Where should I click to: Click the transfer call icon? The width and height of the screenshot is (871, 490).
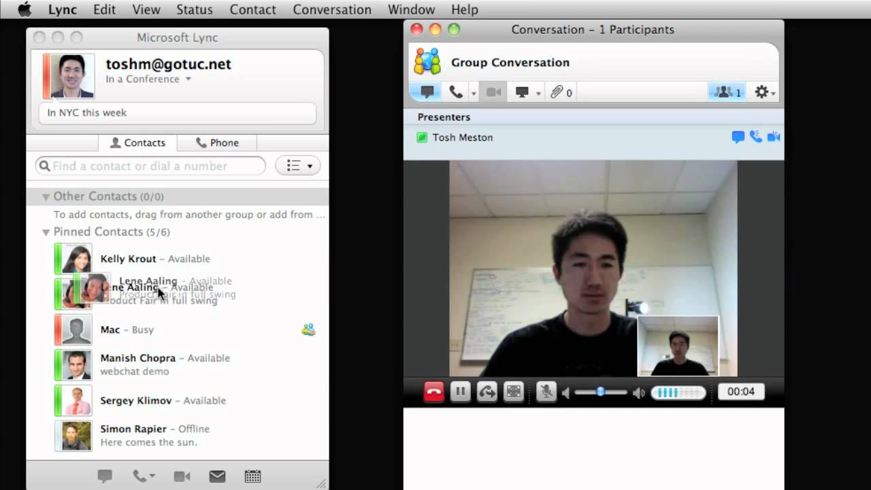coord(487,391)
